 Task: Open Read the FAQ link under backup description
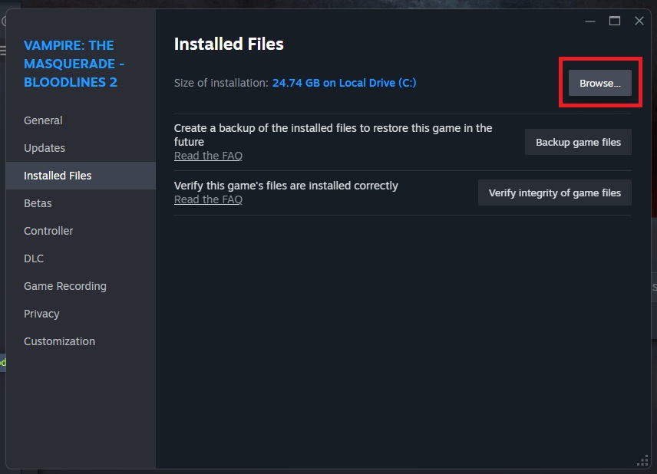click(x=208, y=156)
